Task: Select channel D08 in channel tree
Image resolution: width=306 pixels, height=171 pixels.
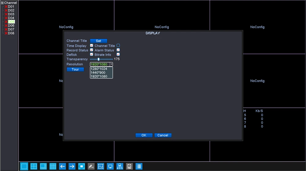Action: 11,33
